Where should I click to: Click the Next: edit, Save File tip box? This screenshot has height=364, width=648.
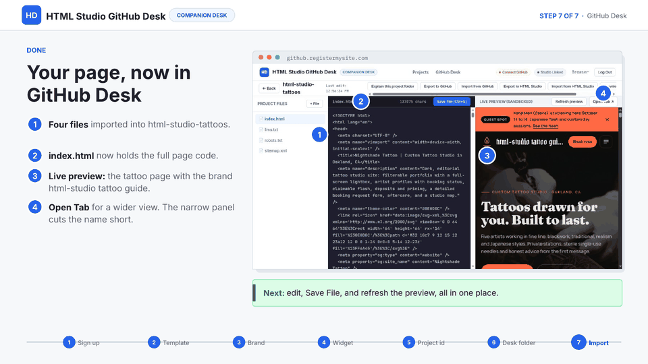pos(437,293)
